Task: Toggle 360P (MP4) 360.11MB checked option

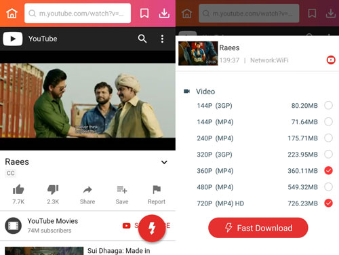Action: click(x=328, y=170)
